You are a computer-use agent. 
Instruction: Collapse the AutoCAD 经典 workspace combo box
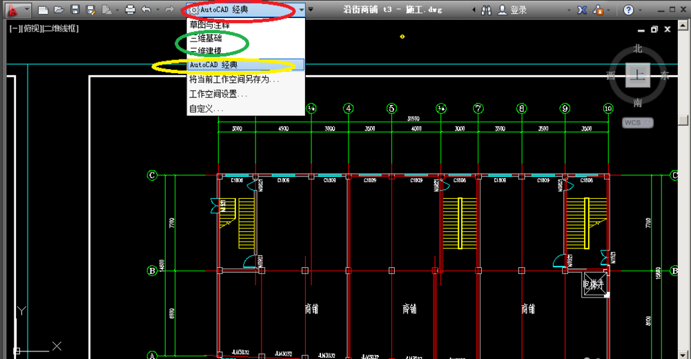click(302, 10)
